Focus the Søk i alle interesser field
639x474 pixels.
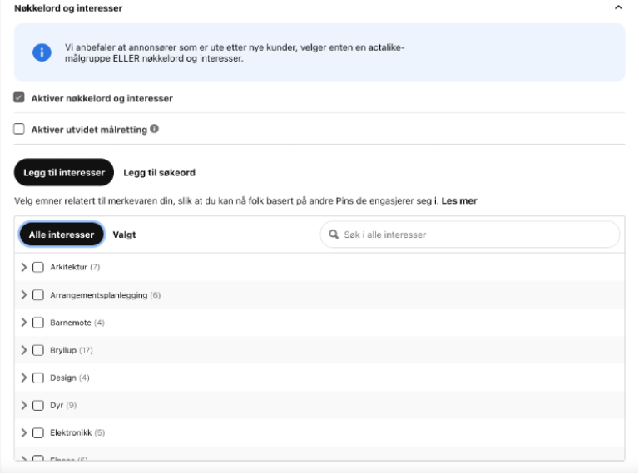[470, 235]
